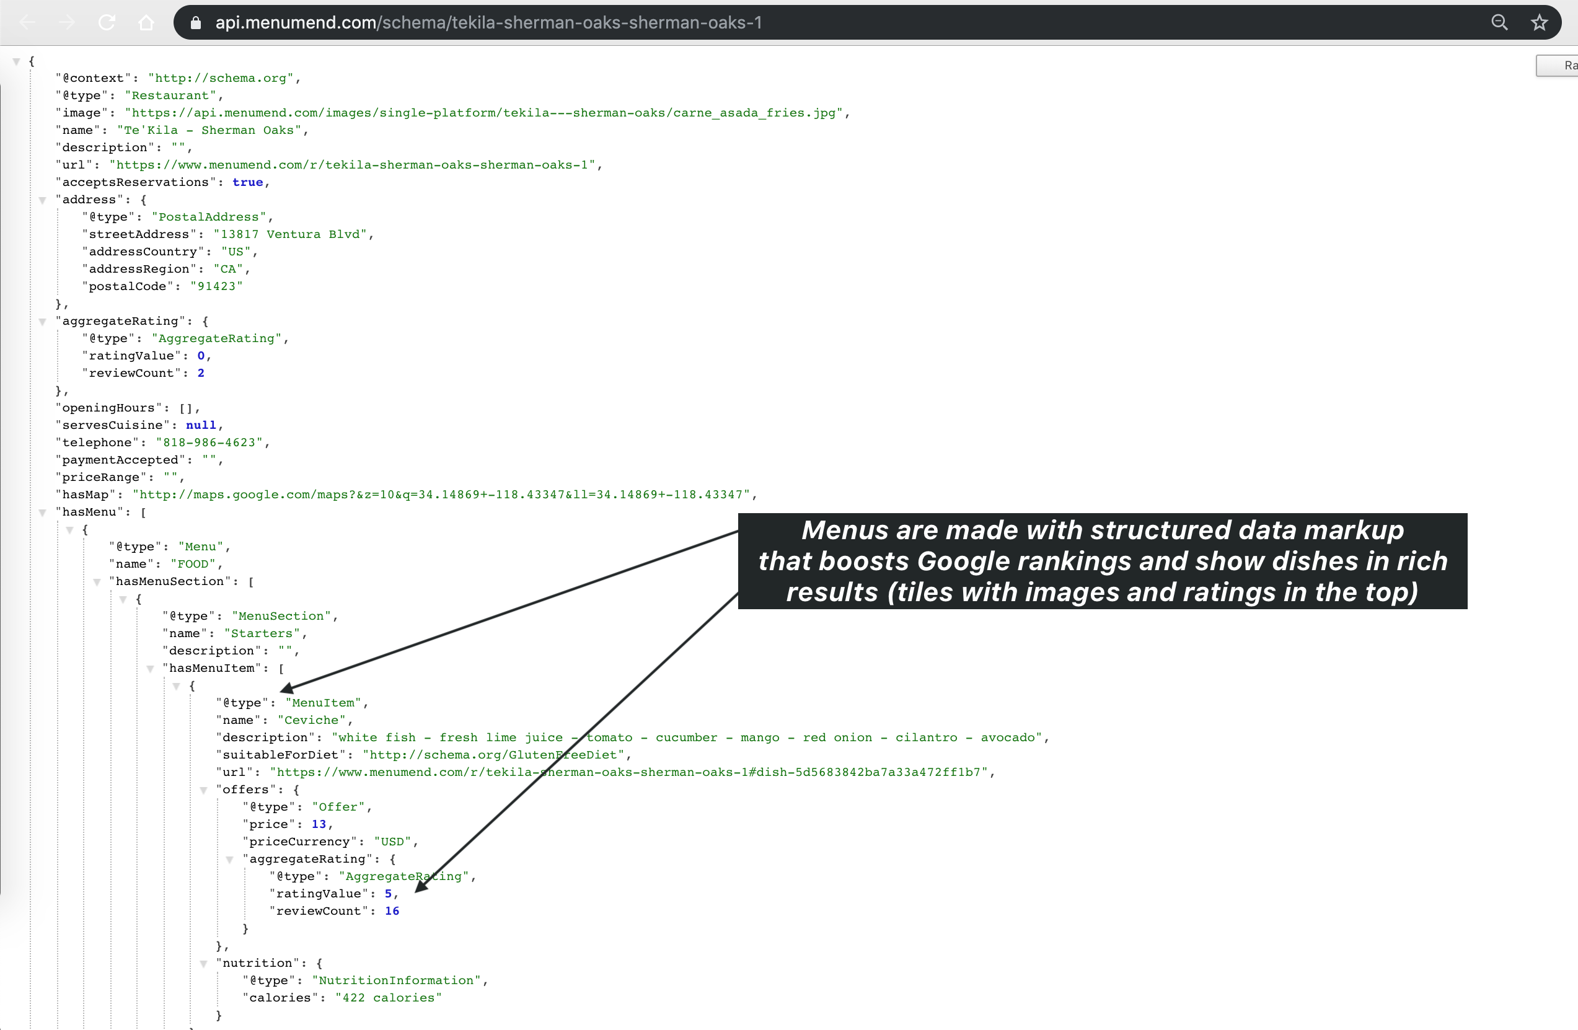Click the browser back arrow
Viewport: 1578px width, 1030px height.
(27, 22)
